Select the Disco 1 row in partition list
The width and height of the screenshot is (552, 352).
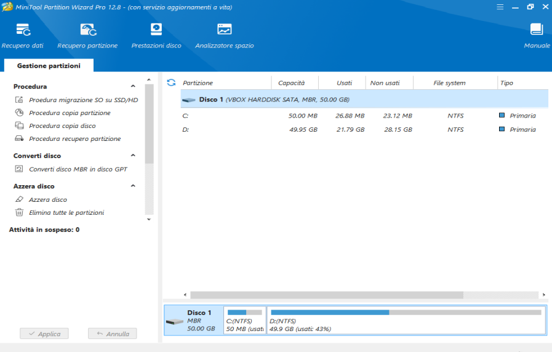click(364, 100)
